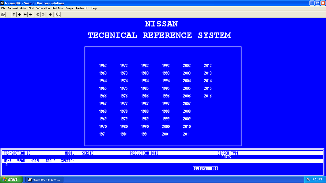This screenshot has height=183, width=326.
Task: Select model year 1985
Action: point(145,88)
